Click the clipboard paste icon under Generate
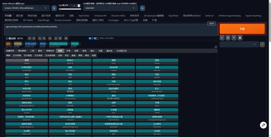 coord(240,38)
